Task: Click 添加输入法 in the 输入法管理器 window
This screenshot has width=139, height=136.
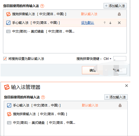Action: (x=116, y=97)
